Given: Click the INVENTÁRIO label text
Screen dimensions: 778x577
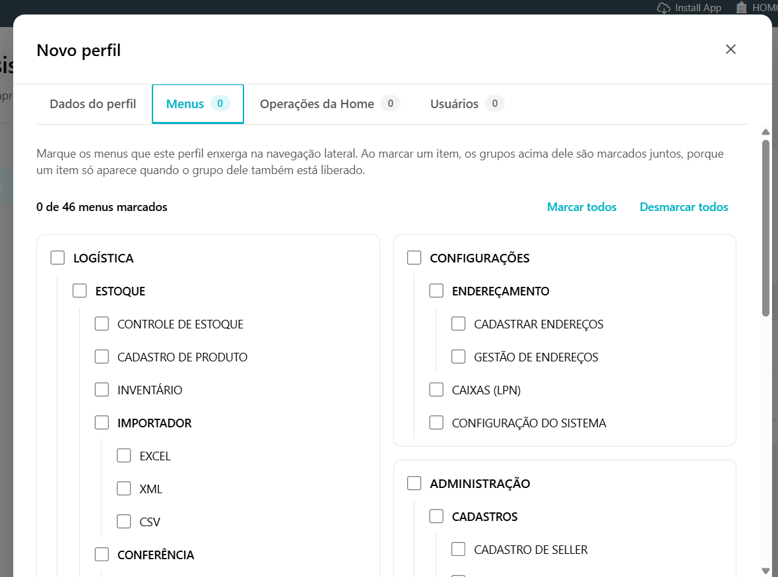Looking at the screenshot, I should coord(149,390).
